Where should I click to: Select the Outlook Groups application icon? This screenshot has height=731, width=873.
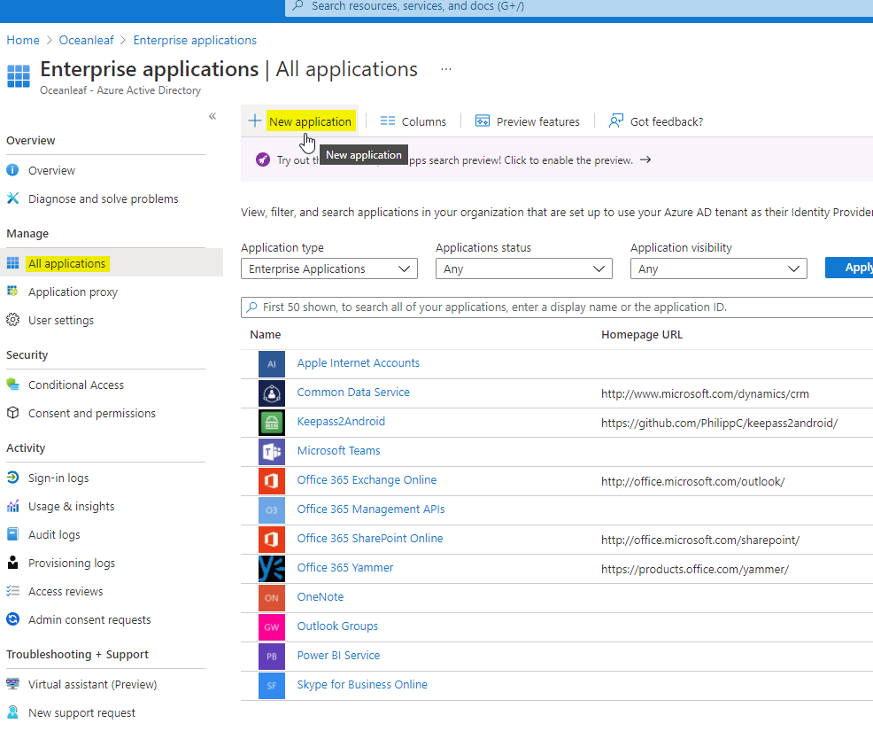271,627
